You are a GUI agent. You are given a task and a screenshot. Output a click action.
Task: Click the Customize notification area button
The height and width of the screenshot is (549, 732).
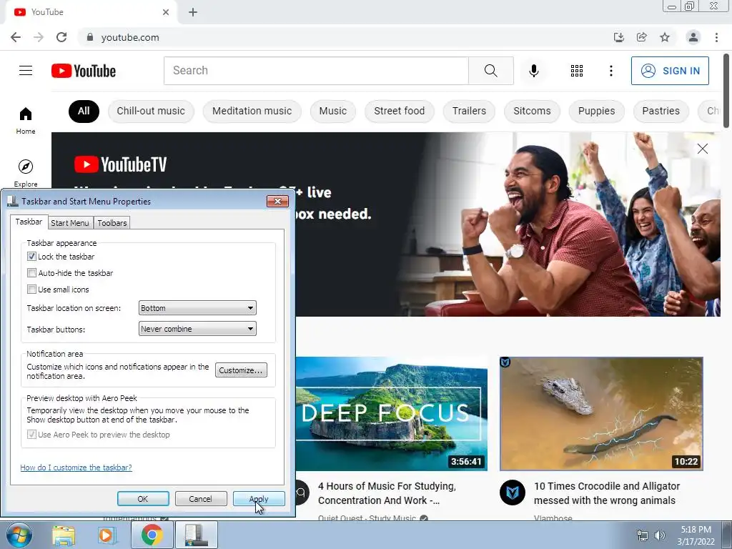(x=241, y=370)
